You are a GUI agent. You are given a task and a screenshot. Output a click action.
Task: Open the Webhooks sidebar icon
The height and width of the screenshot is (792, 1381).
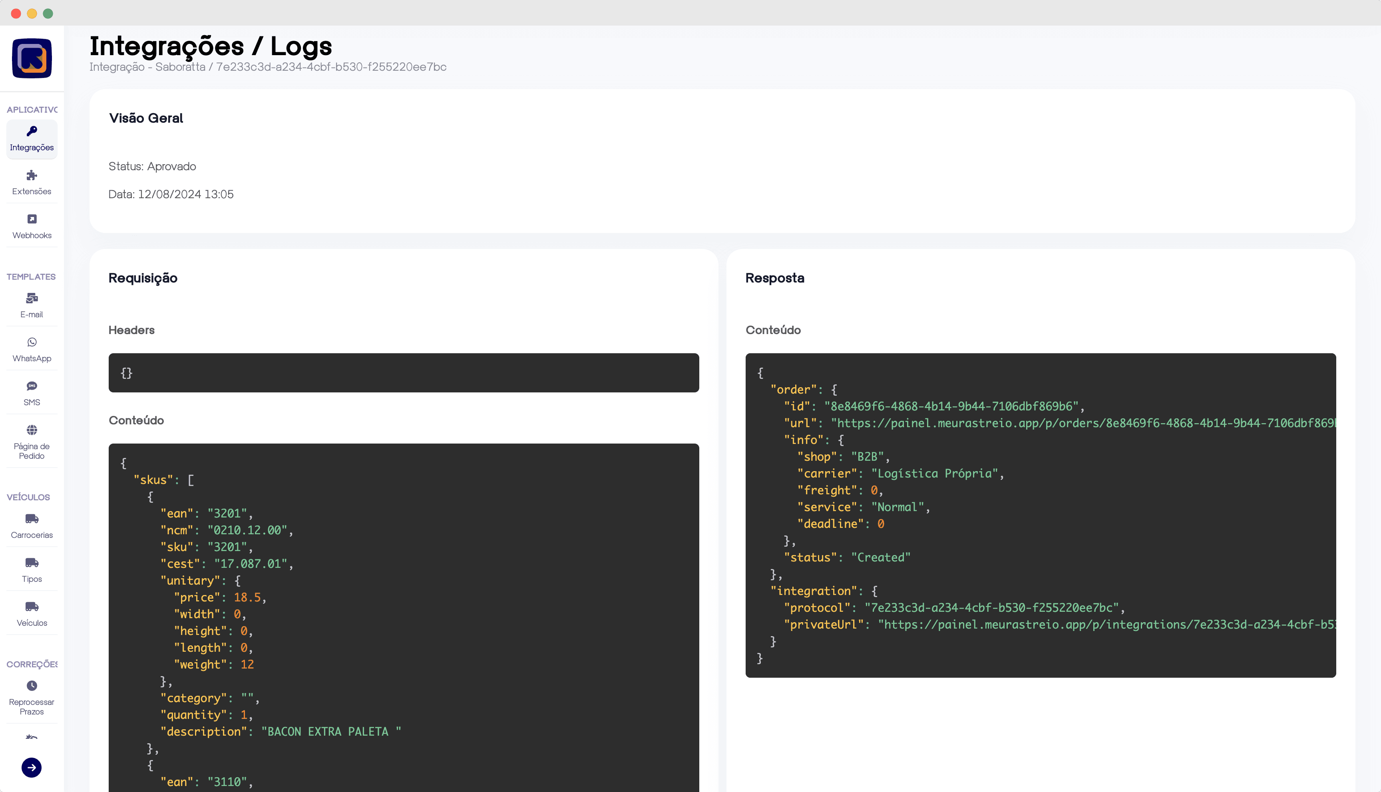point(32,219)
